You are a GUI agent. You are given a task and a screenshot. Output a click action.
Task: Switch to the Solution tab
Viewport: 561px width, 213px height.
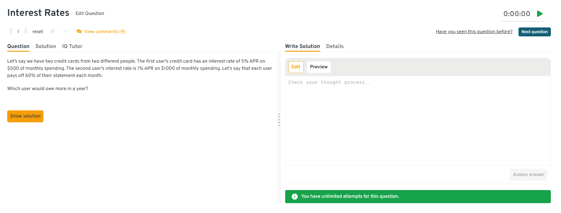point(46,47)
